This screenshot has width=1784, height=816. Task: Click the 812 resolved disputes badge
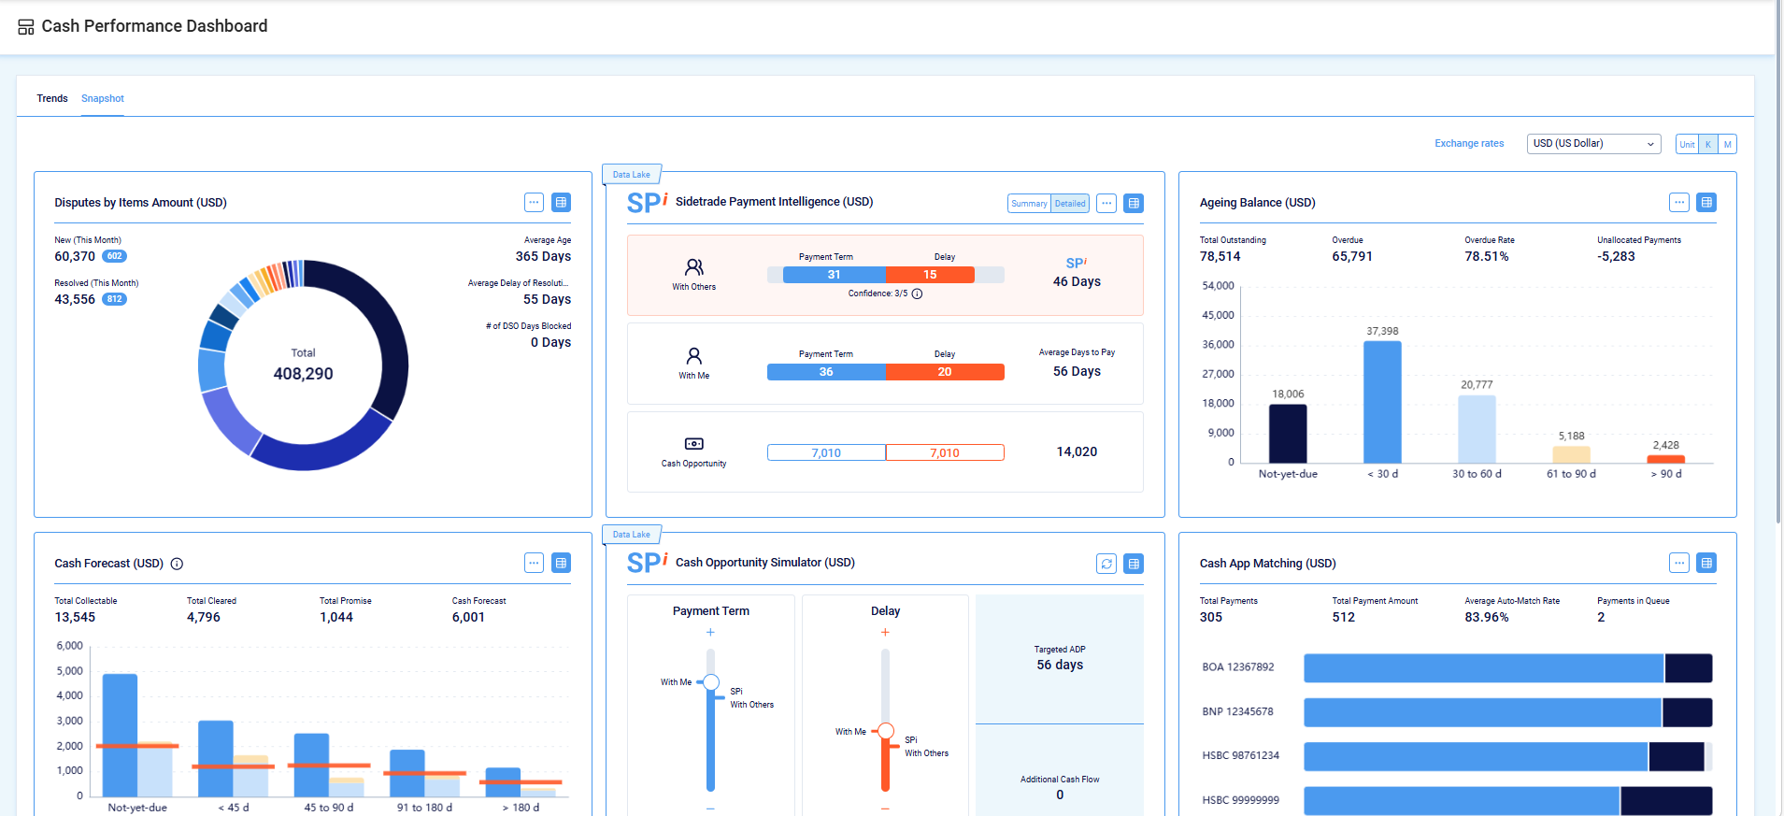114,299
